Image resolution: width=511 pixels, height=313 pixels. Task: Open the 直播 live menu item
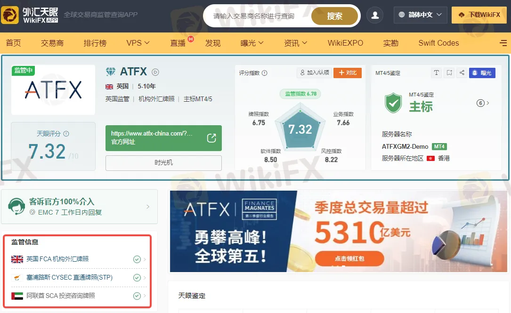[x=178, y=43]
